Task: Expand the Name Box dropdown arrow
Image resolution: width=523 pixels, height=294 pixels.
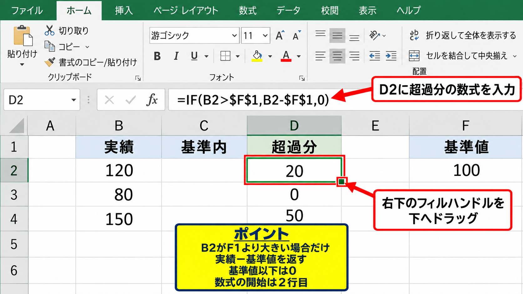Action: [74, 100]
